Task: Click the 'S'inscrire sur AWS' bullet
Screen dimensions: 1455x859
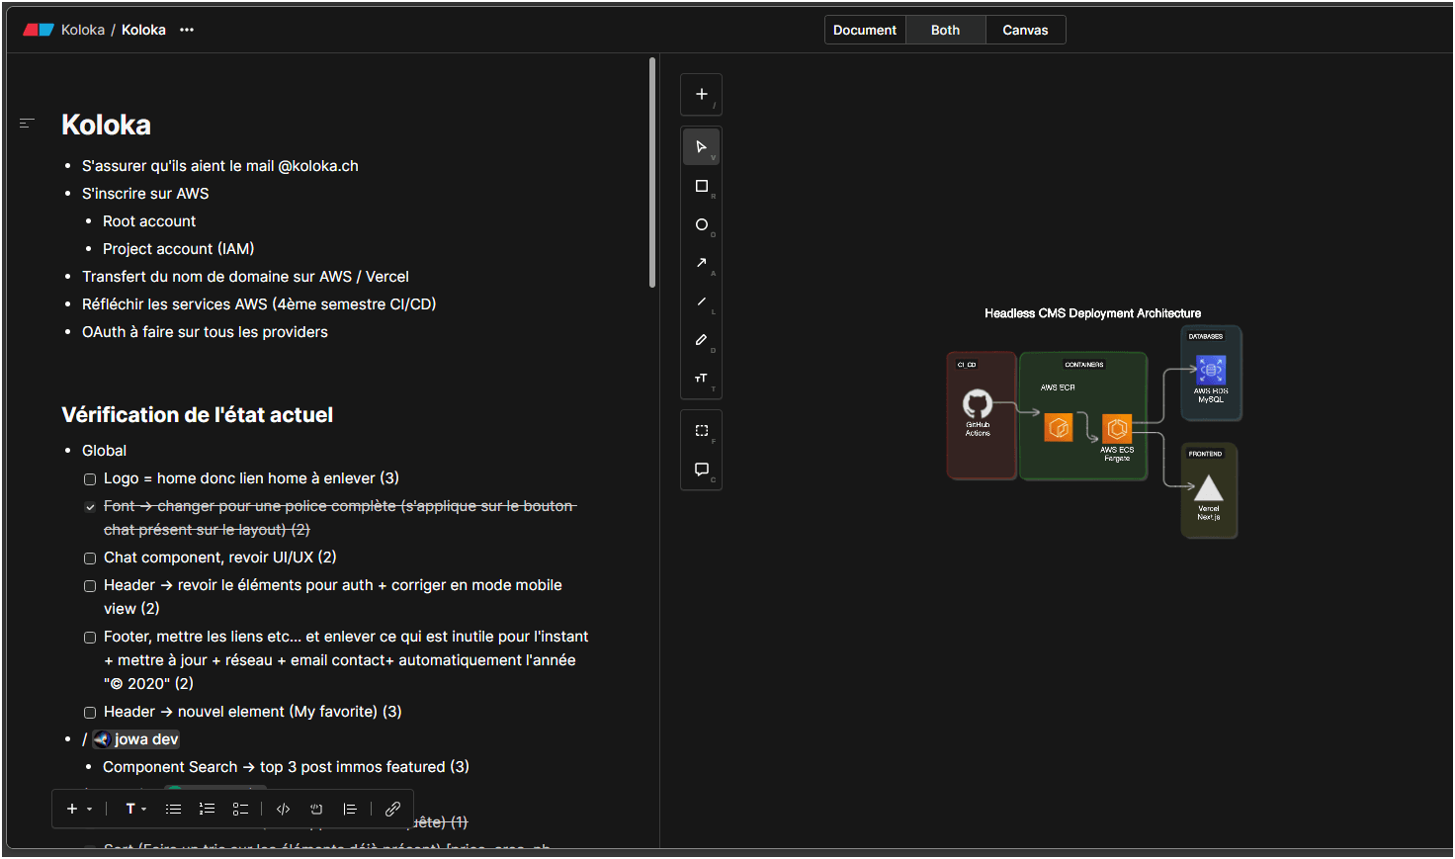Action: coord(145,194)
